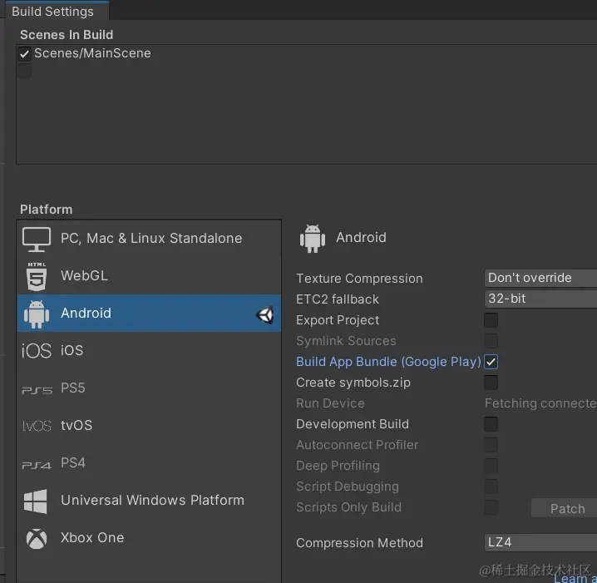Click the PC, Mac & Linux Standalone monitor icon
This screenshot has height=583, width=597.
pos(37,240)
